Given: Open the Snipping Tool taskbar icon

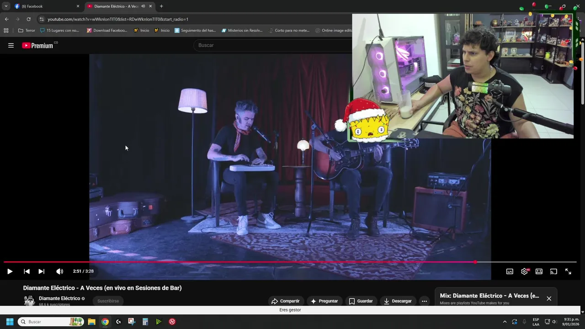Looking at the screenshot, I should [132, 322].
